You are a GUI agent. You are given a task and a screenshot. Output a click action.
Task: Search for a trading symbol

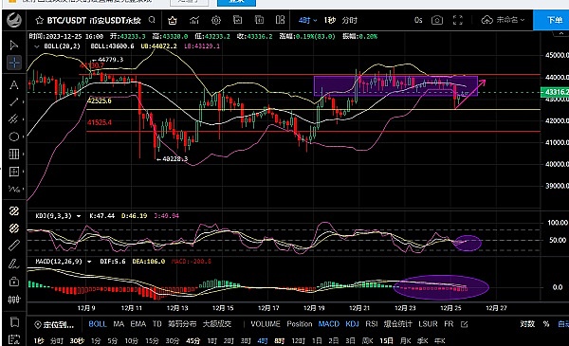point(152,20)
